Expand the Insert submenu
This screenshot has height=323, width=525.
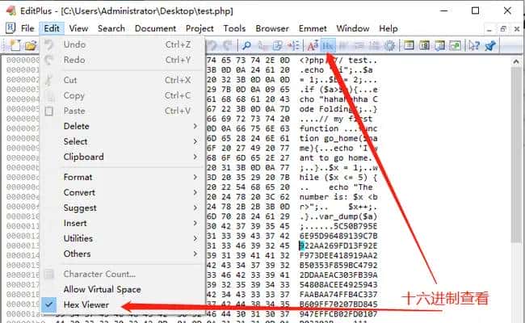click(x=122, y=223)
